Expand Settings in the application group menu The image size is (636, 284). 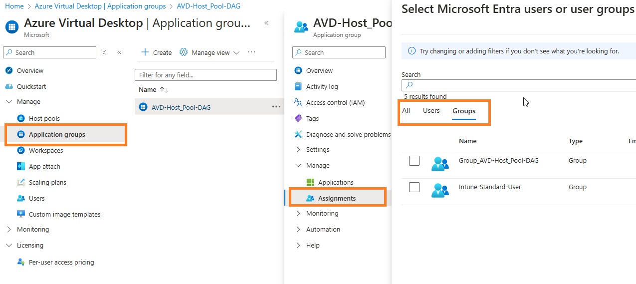(x=298, y=149)
